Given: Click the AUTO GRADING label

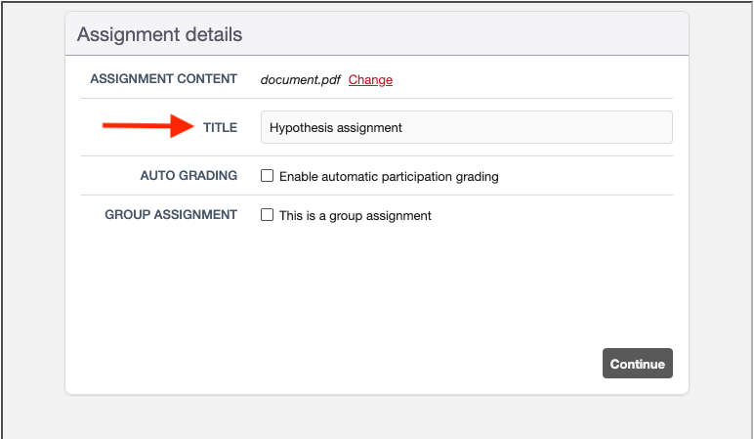Looking at the screenshot, I should pyautogui.click(x=188, y=176).
